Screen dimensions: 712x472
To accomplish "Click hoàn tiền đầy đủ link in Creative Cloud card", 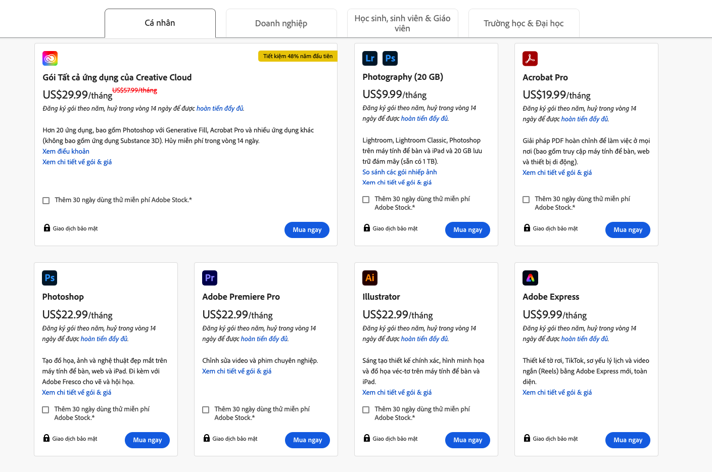I will (x=220, y=109).
